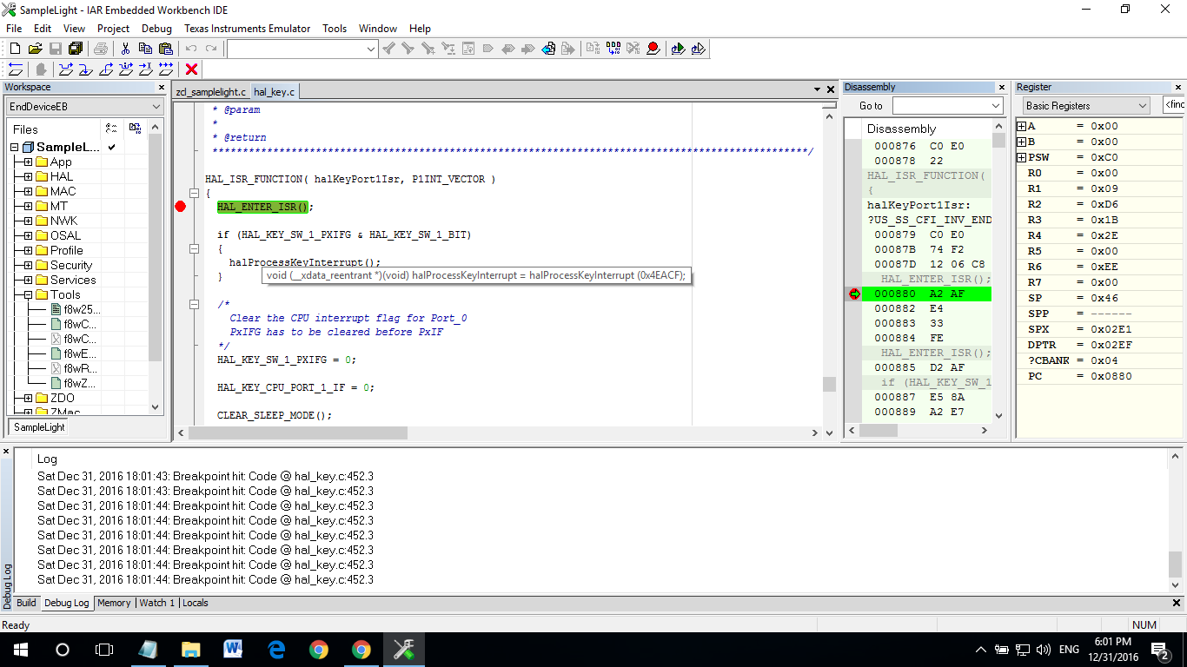The image size is (1187, 667).
Task: Expand the A register entry
Action: click(x=1022, y=127)
